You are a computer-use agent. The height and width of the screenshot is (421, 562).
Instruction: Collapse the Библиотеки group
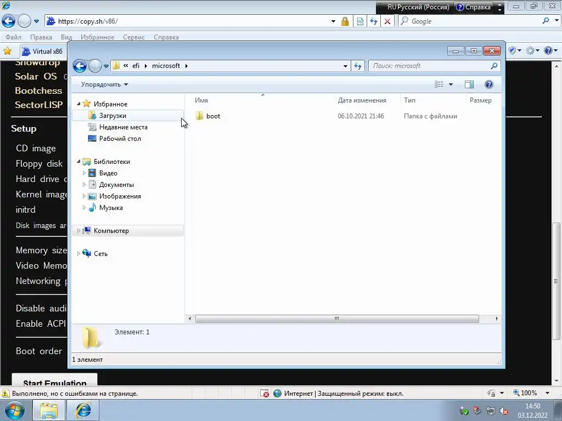click(x=78, y=162)
